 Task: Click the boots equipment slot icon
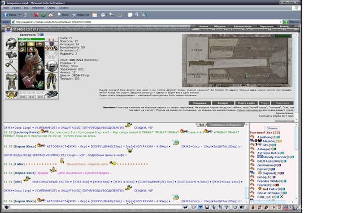pyautogui.click(x=51, y=94)
